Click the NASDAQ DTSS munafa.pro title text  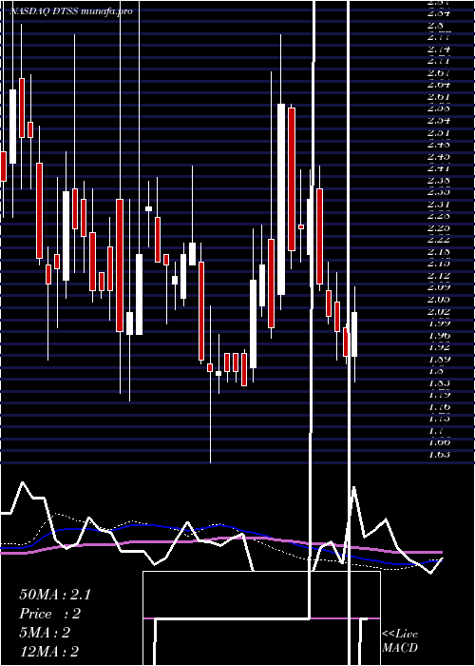(x=71, y=11)
